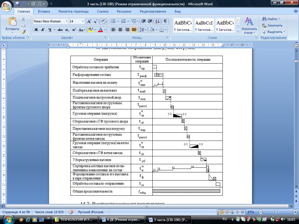Image resolution: width=299 pixels, height=224 pixels.
Task: Toggle underline (Ч) formatting
Action: 50,30
